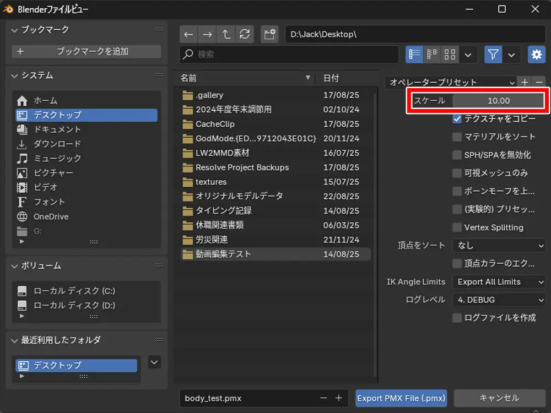
Task: Collapse the ブックマーク panel
Action: pos(15,30)
